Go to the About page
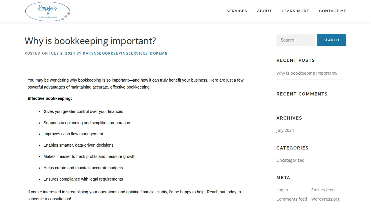The height and width of the screenshot is (209, 371). 264,11
